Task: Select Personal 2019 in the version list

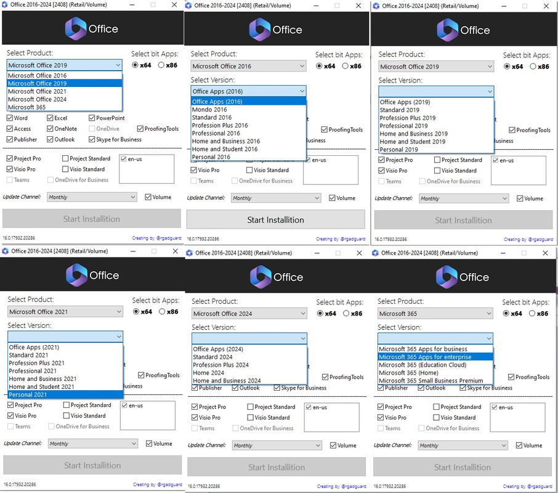Action: pyautogui.click(x=436, y=150)
